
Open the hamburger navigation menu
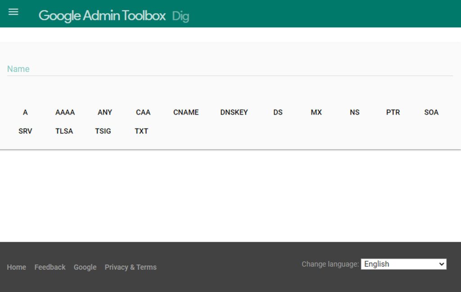[x=13, y=12]
